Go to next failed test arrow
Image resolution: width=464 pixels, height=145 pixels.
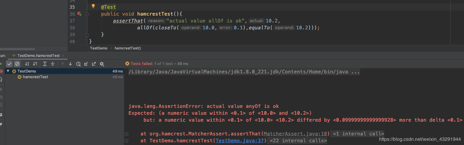[70, 64]
